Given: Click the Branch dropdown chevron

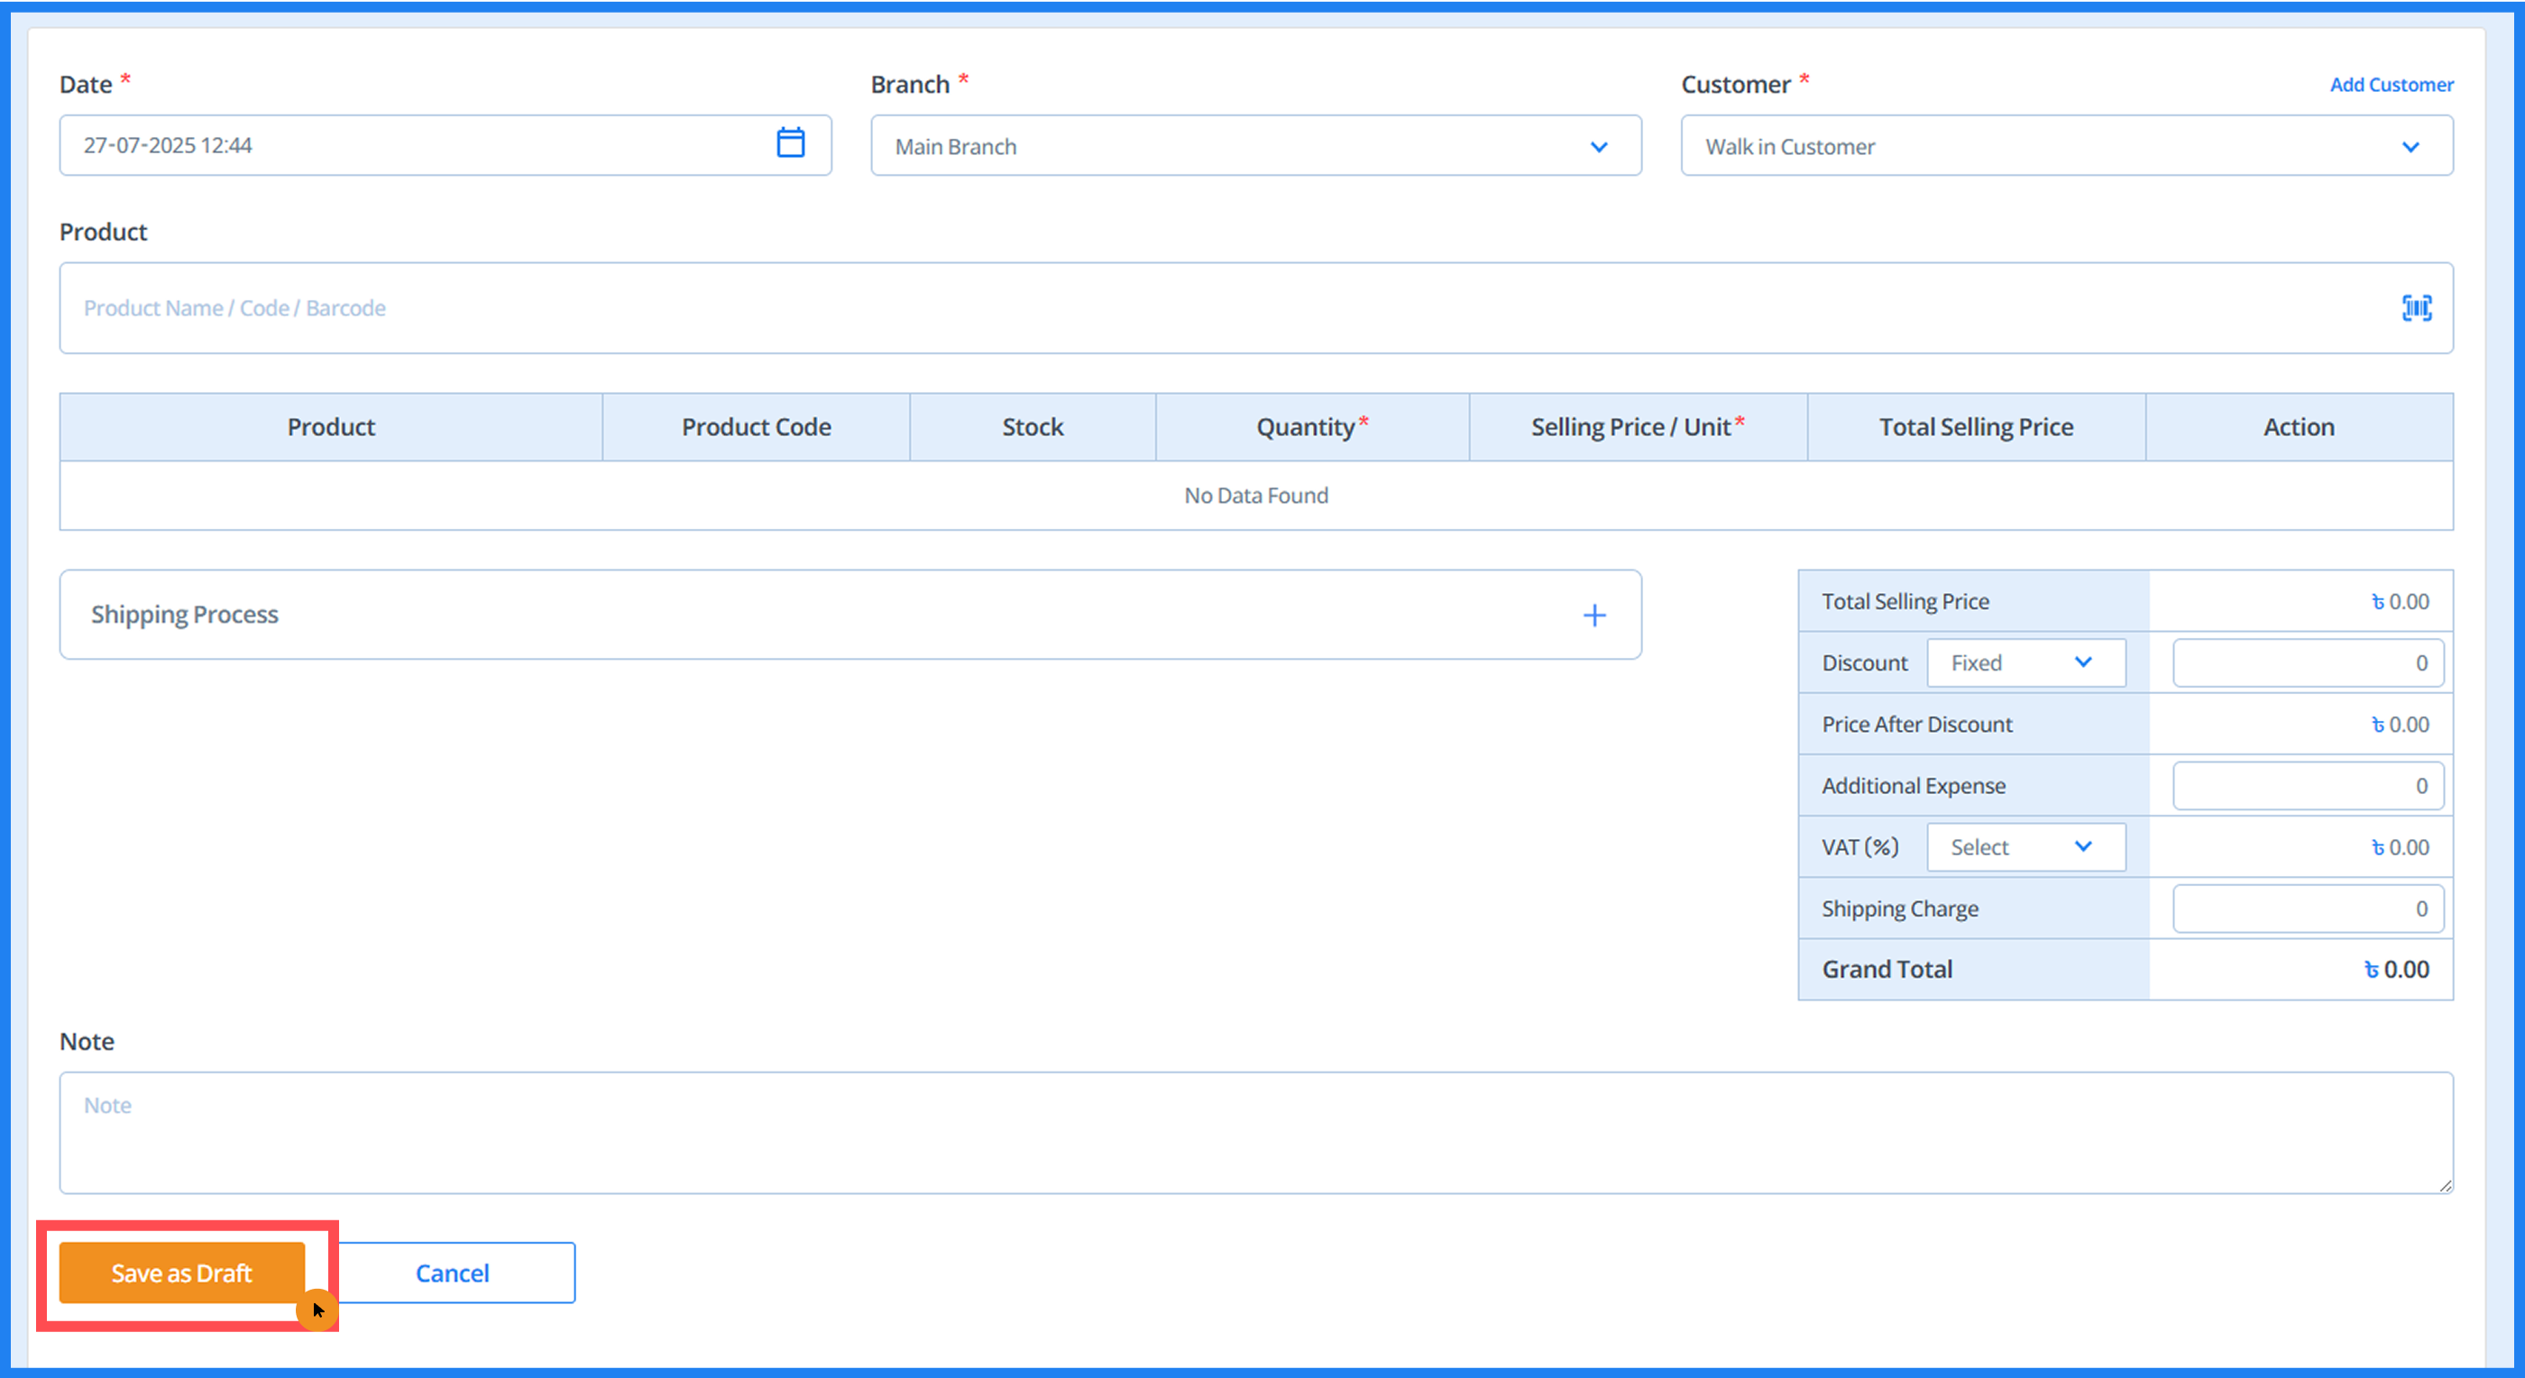Looking at the screenshot, I should [1600, 147].
